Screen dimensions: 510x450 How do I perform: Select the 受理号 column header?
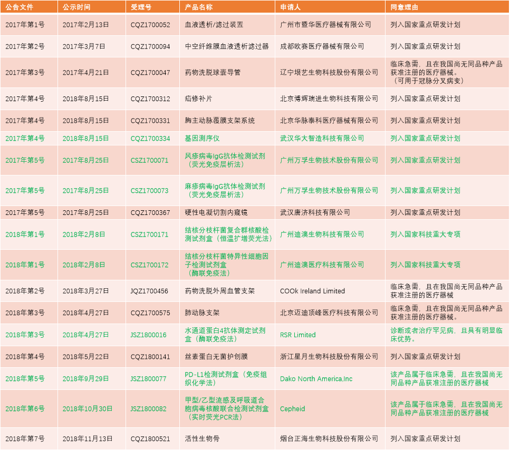pos(141,7)
